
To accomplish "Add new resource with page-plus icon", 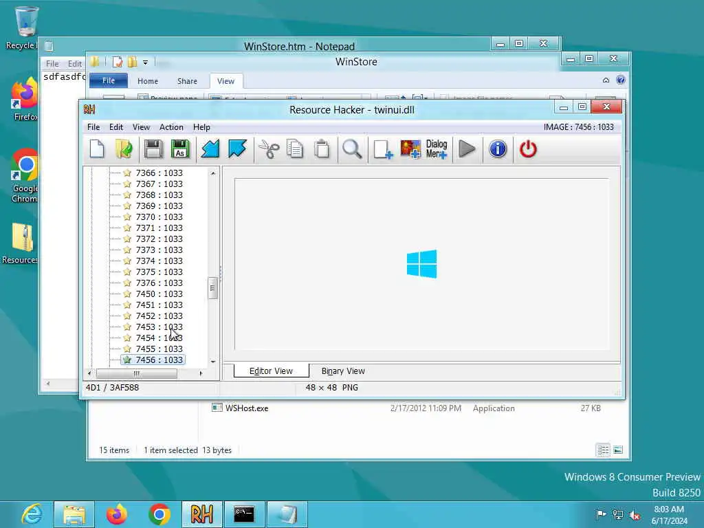I will [383, 149].
